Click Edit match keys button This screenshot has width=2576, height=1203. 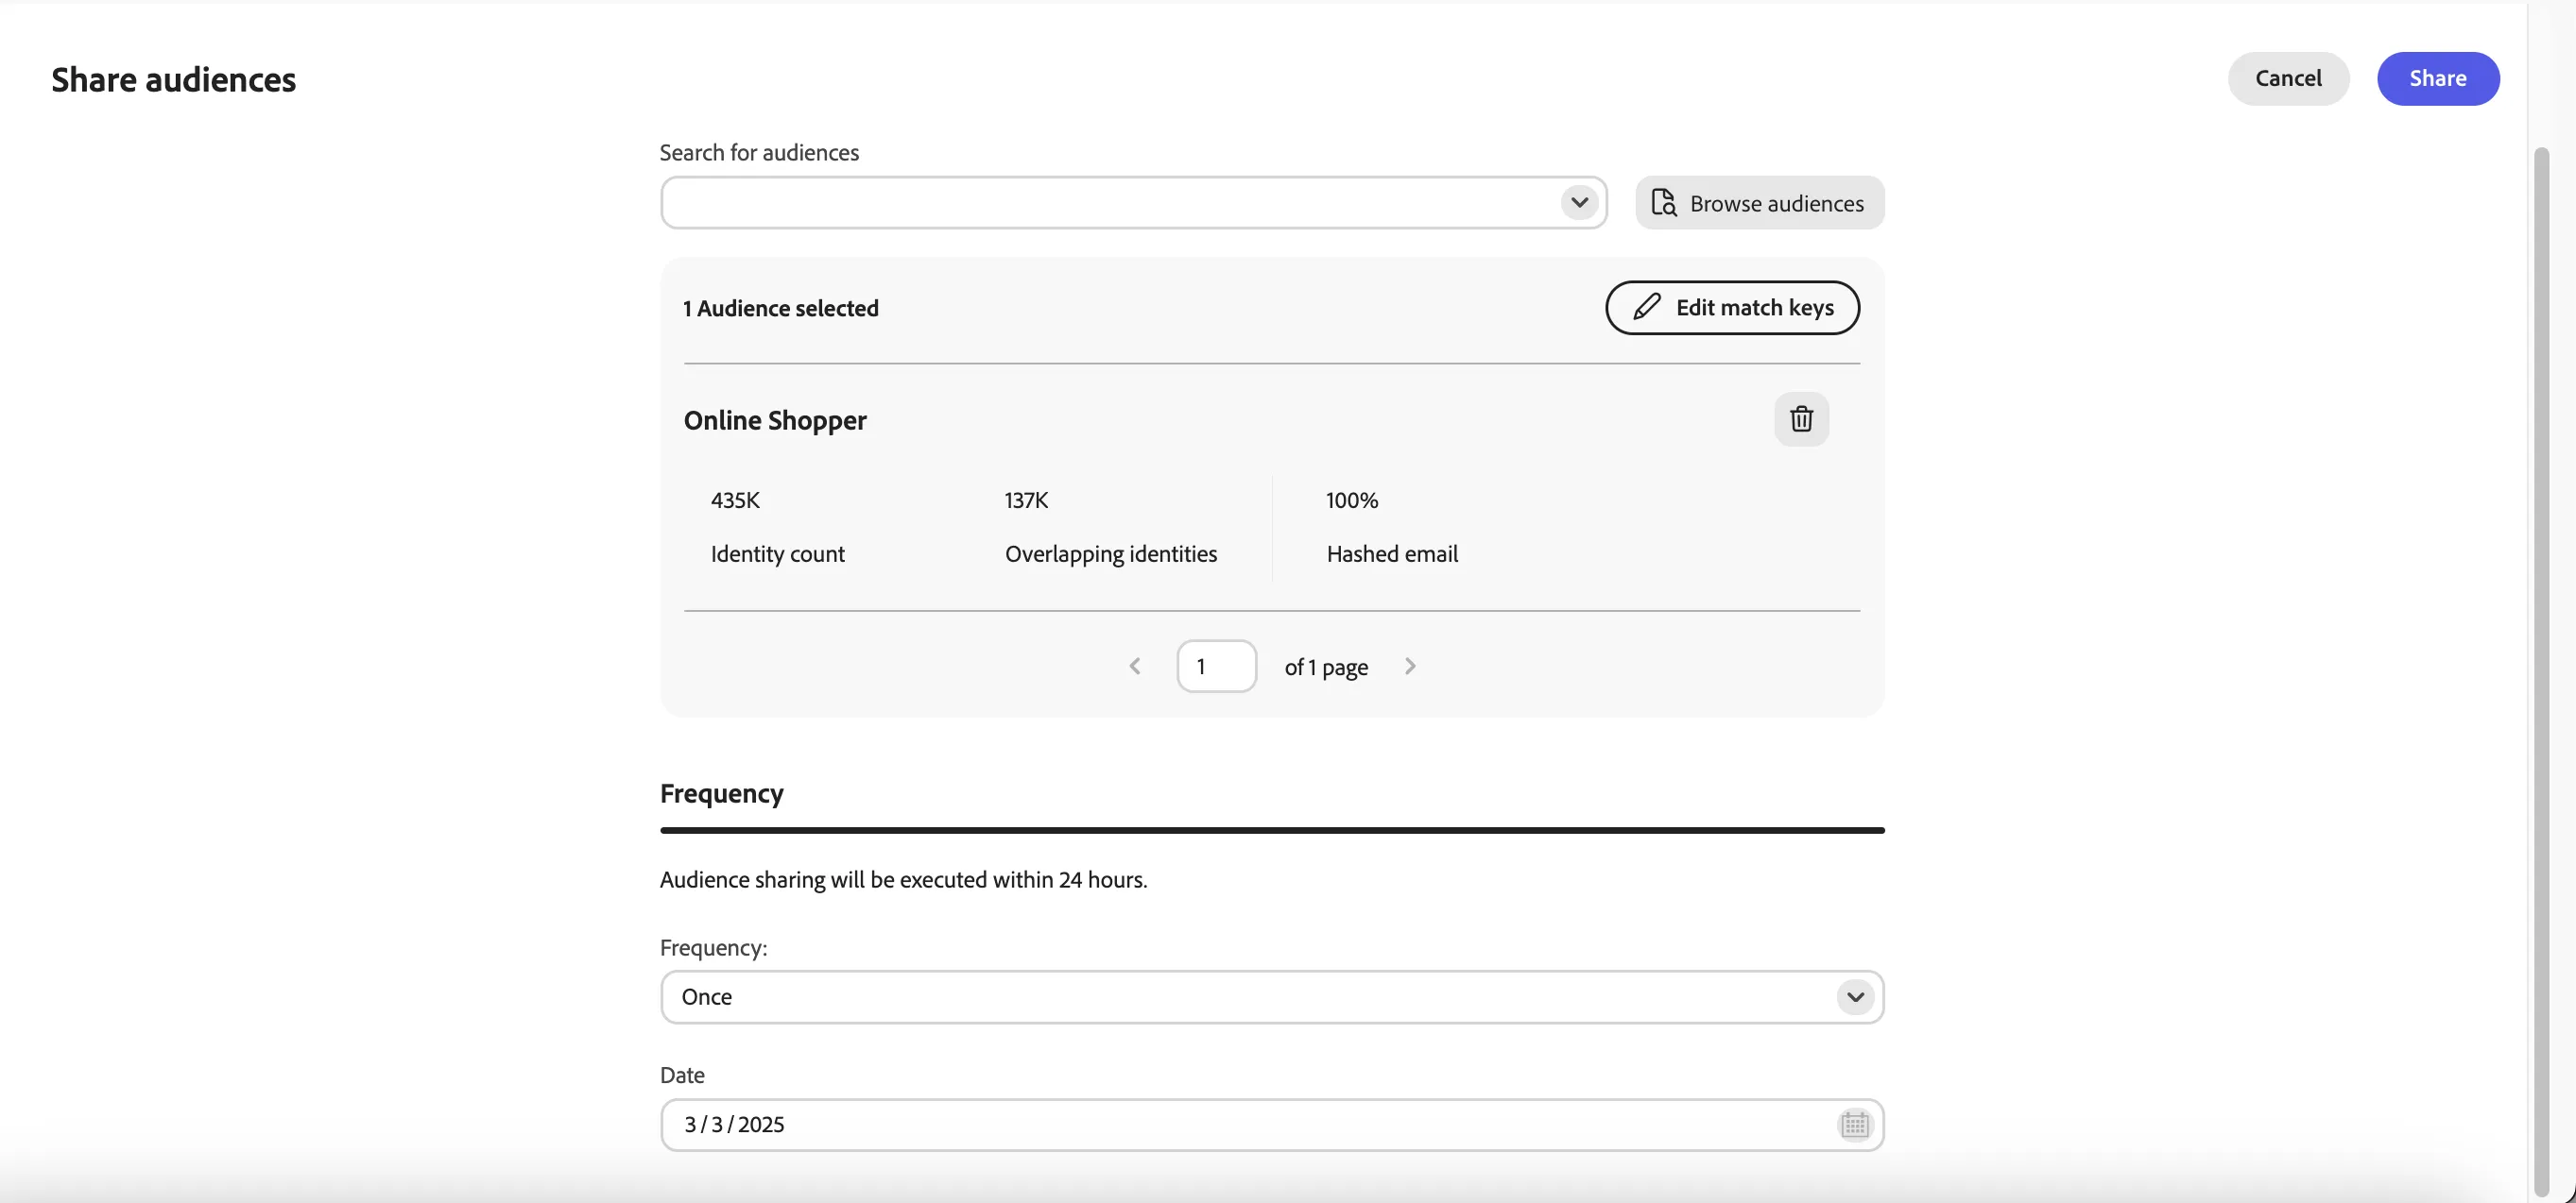pyautogui.click(x=1732, y=307)
